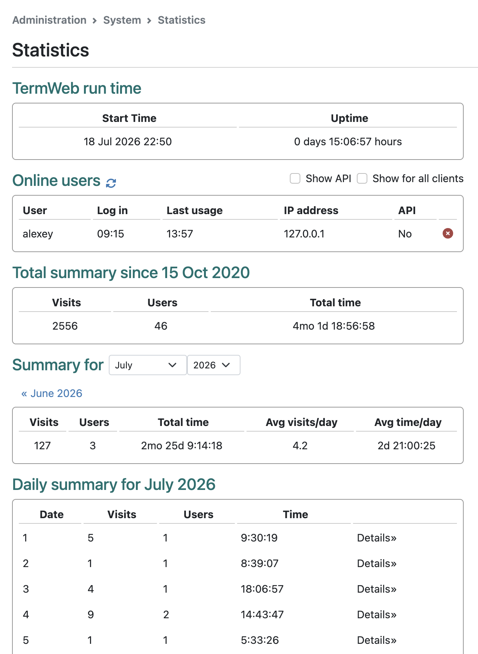Viewport: 478px width, 654px height.
Task: Refresh the Online users list
Action: tap(111, 183)
